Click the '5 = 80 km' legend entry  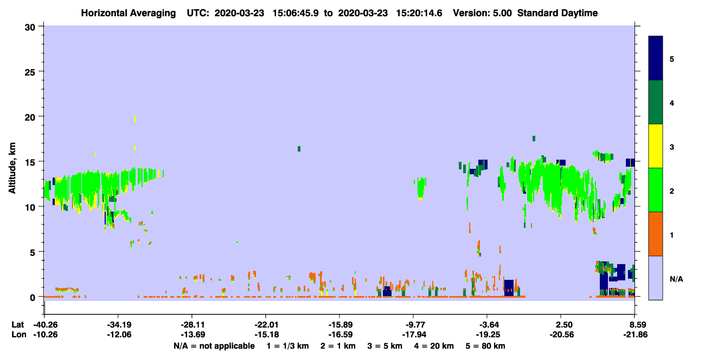tap(485, 346)
